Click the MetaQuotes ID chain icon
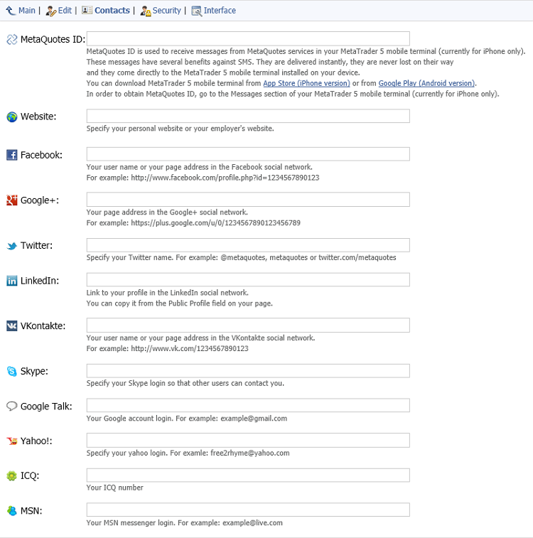 coord(11,40)
